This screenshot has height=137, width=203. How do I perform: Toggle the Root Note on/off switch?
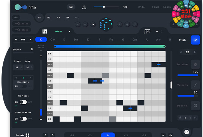[x=23, y=86]
